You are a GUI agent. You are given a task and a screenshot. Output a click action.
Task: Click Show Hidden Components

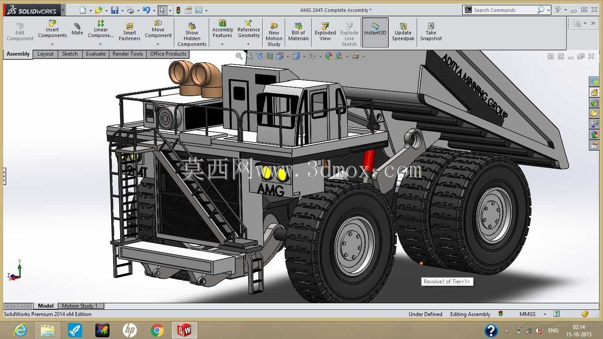pyautogui.click(x=192, y=34)
